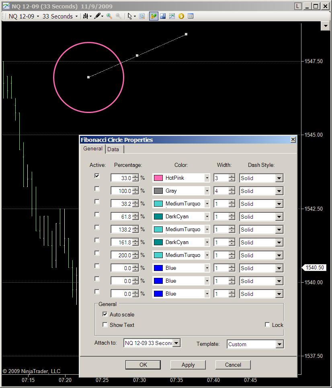Open the indicators chart icon
The width and height of the screenshot is (332, 388).
tap(172, 16)
